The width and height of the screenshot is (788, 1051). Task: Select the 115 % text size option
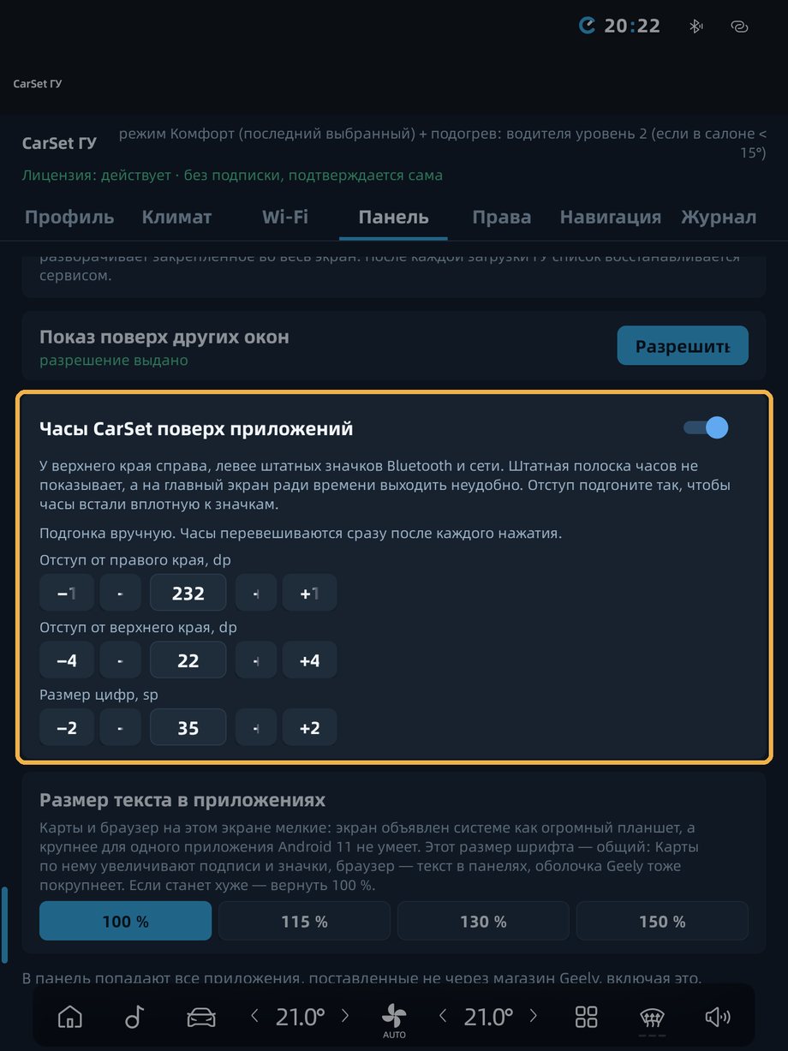(x=305, y=921)
